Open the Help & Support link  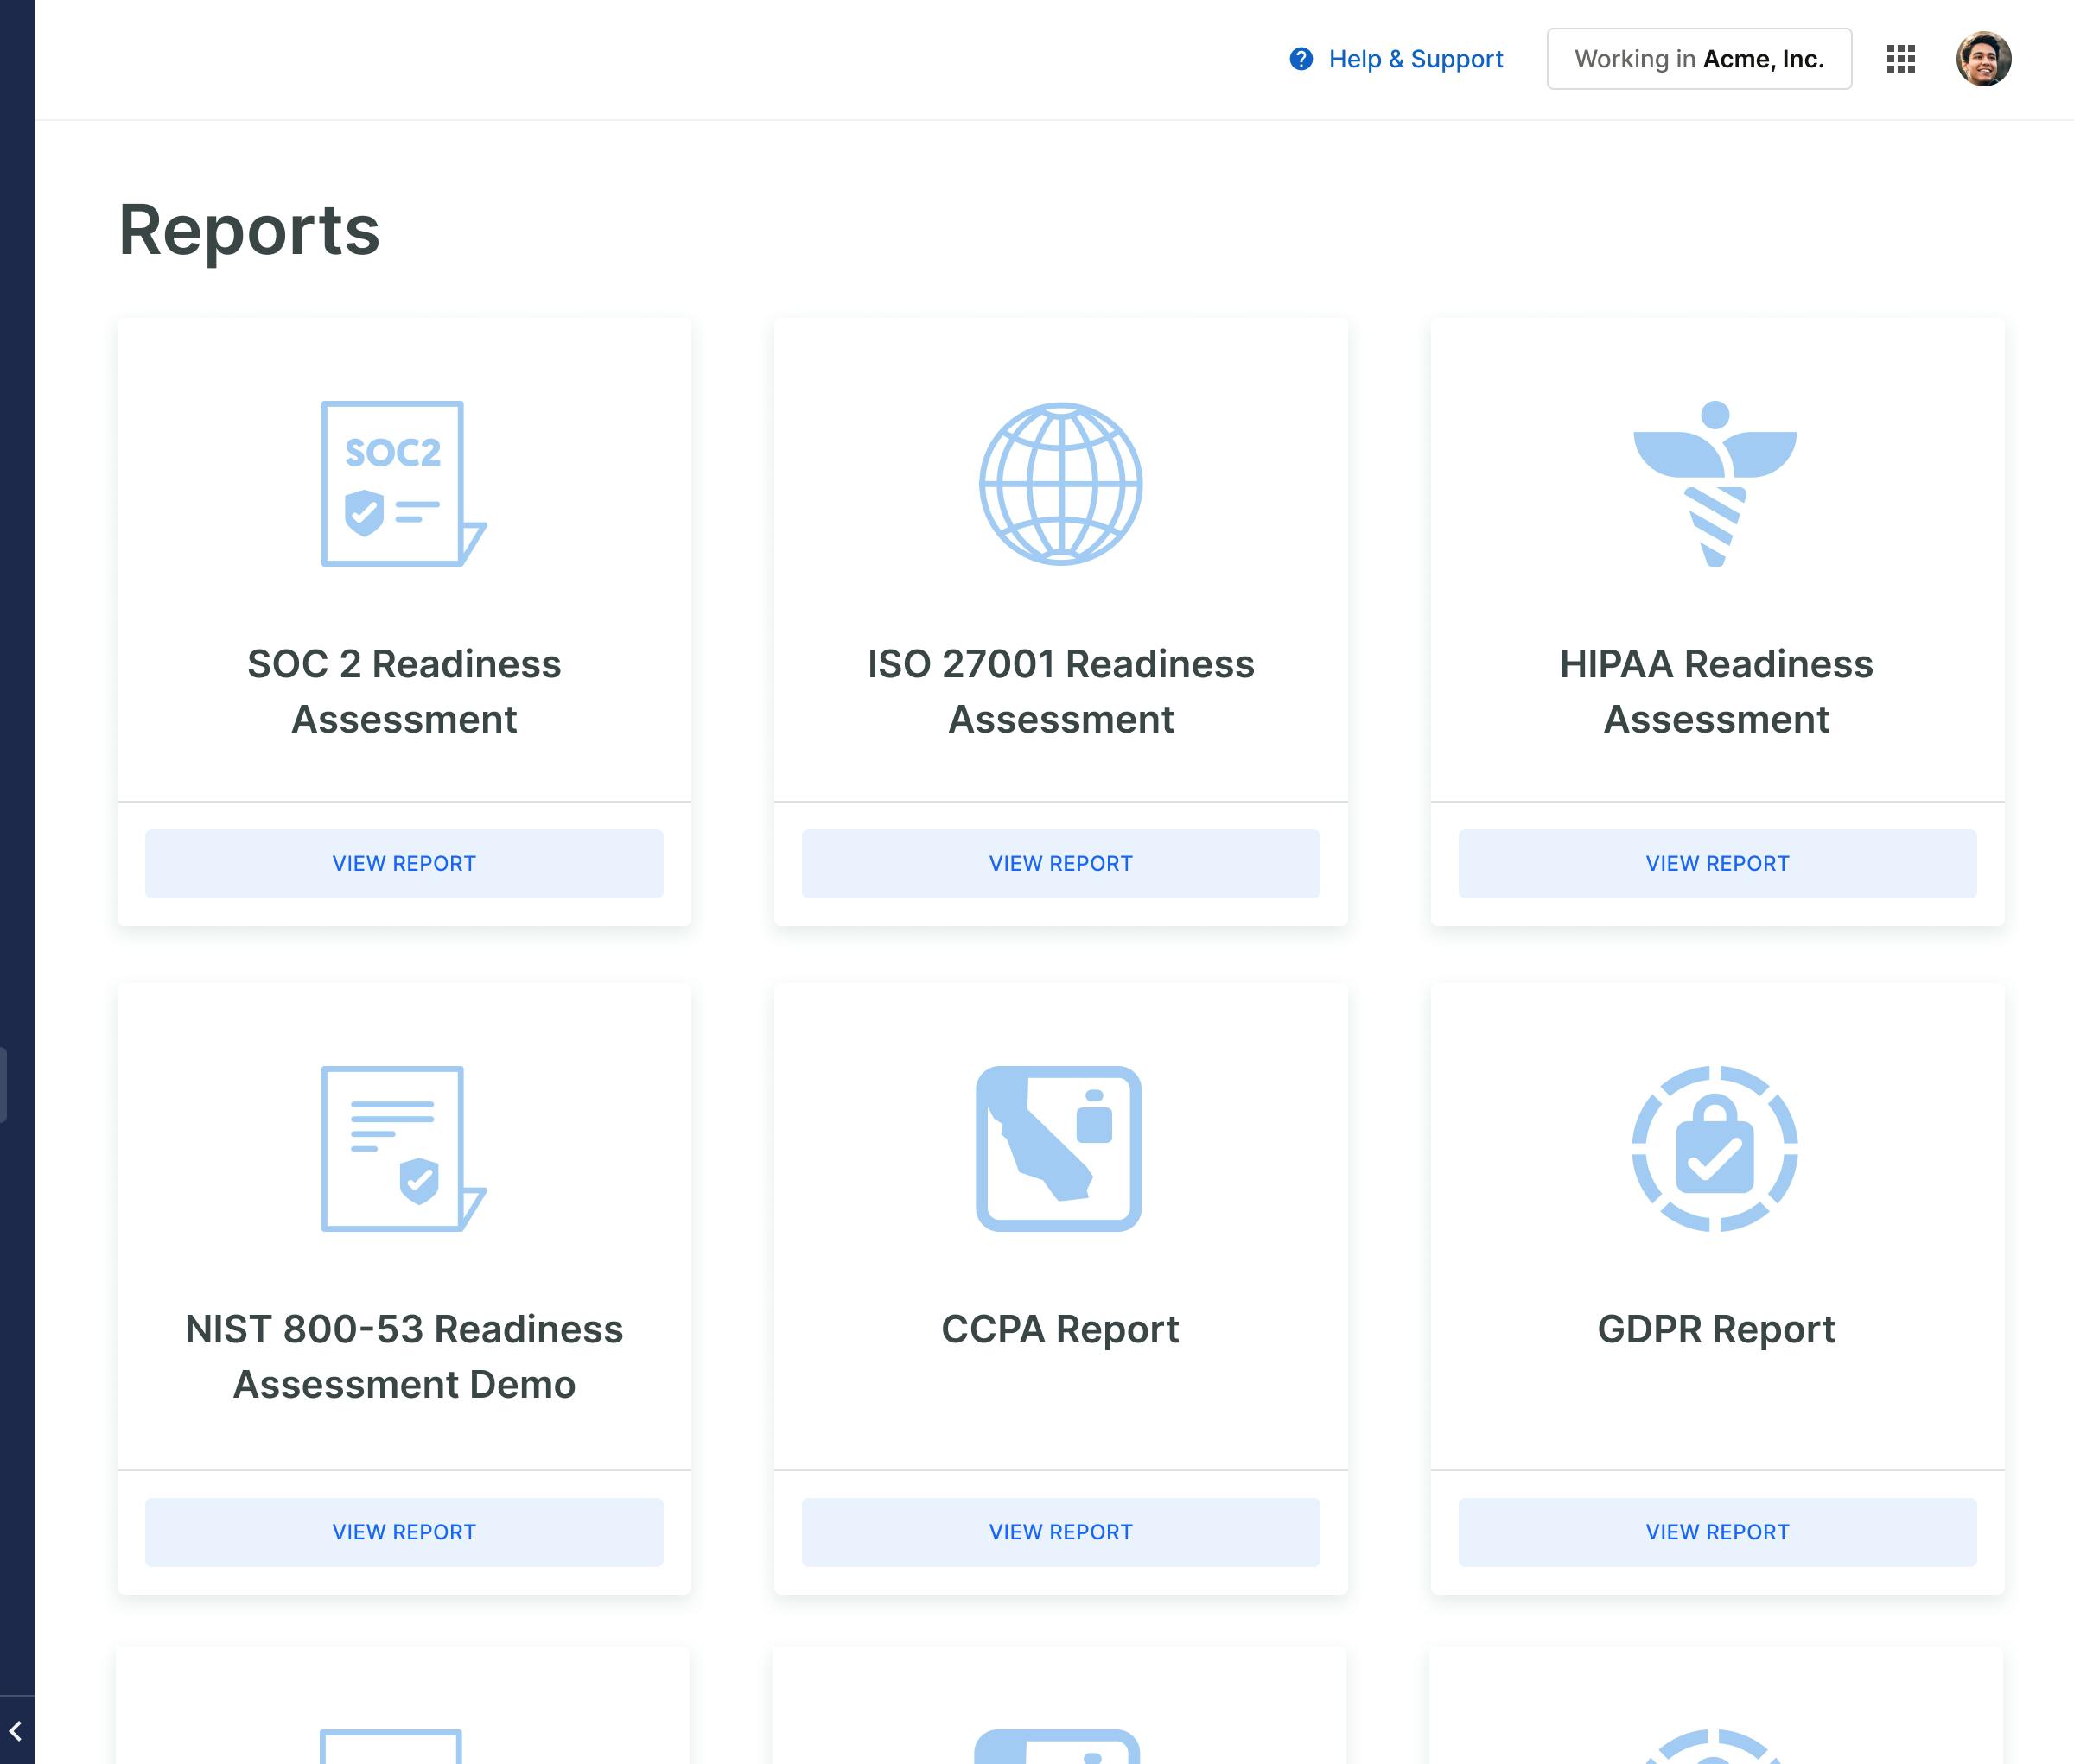(1415, 59)
